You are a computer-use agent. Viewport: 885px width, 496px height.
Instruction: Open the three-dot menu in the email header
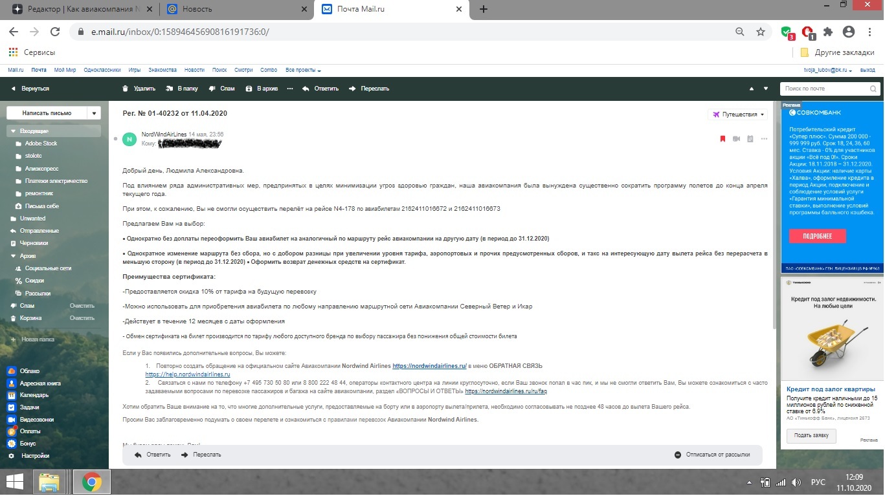point(764,138)
